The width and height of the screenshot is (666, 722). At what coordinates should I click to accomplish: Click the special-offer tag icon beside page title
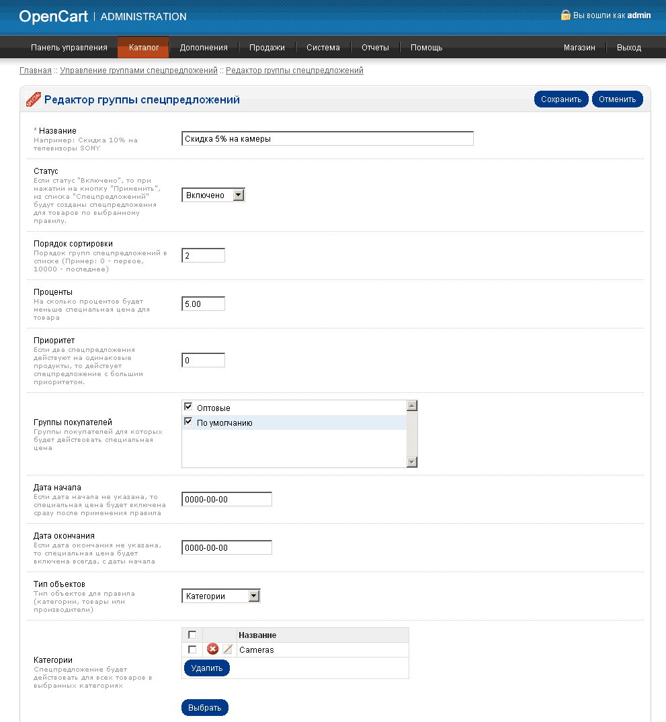(x=33, y=99)
